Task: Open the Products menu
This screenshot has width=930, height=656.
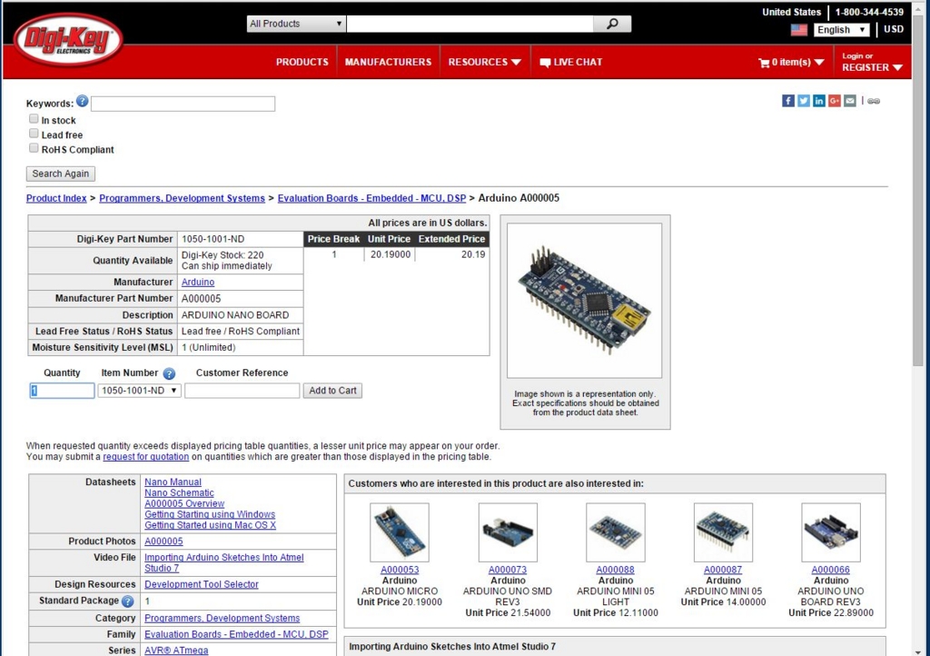Action: tap(302, 63)
